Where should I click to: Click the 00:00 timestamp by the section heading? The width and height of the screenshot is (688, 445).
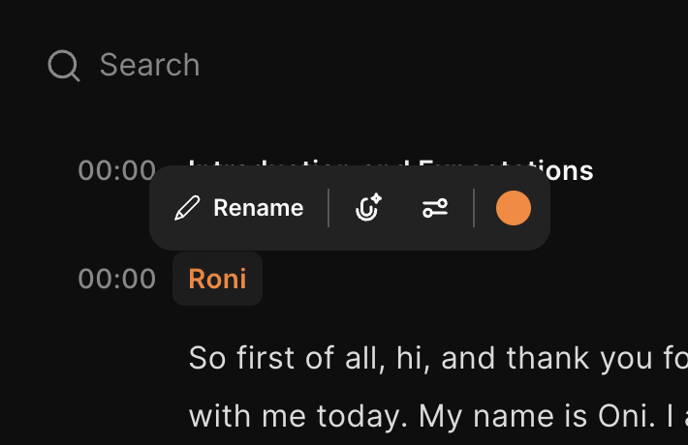116,171
